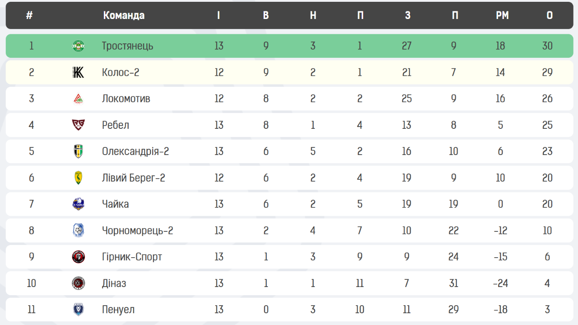The image size is (578, 325).
Task: Click the Чайка club logo
Action: coord(79,204)
